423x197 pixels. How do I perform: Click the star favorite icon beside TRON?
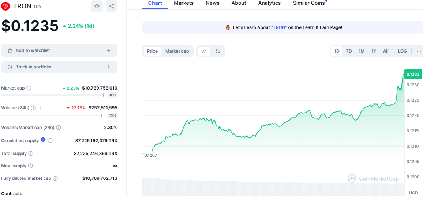point(97,6)
